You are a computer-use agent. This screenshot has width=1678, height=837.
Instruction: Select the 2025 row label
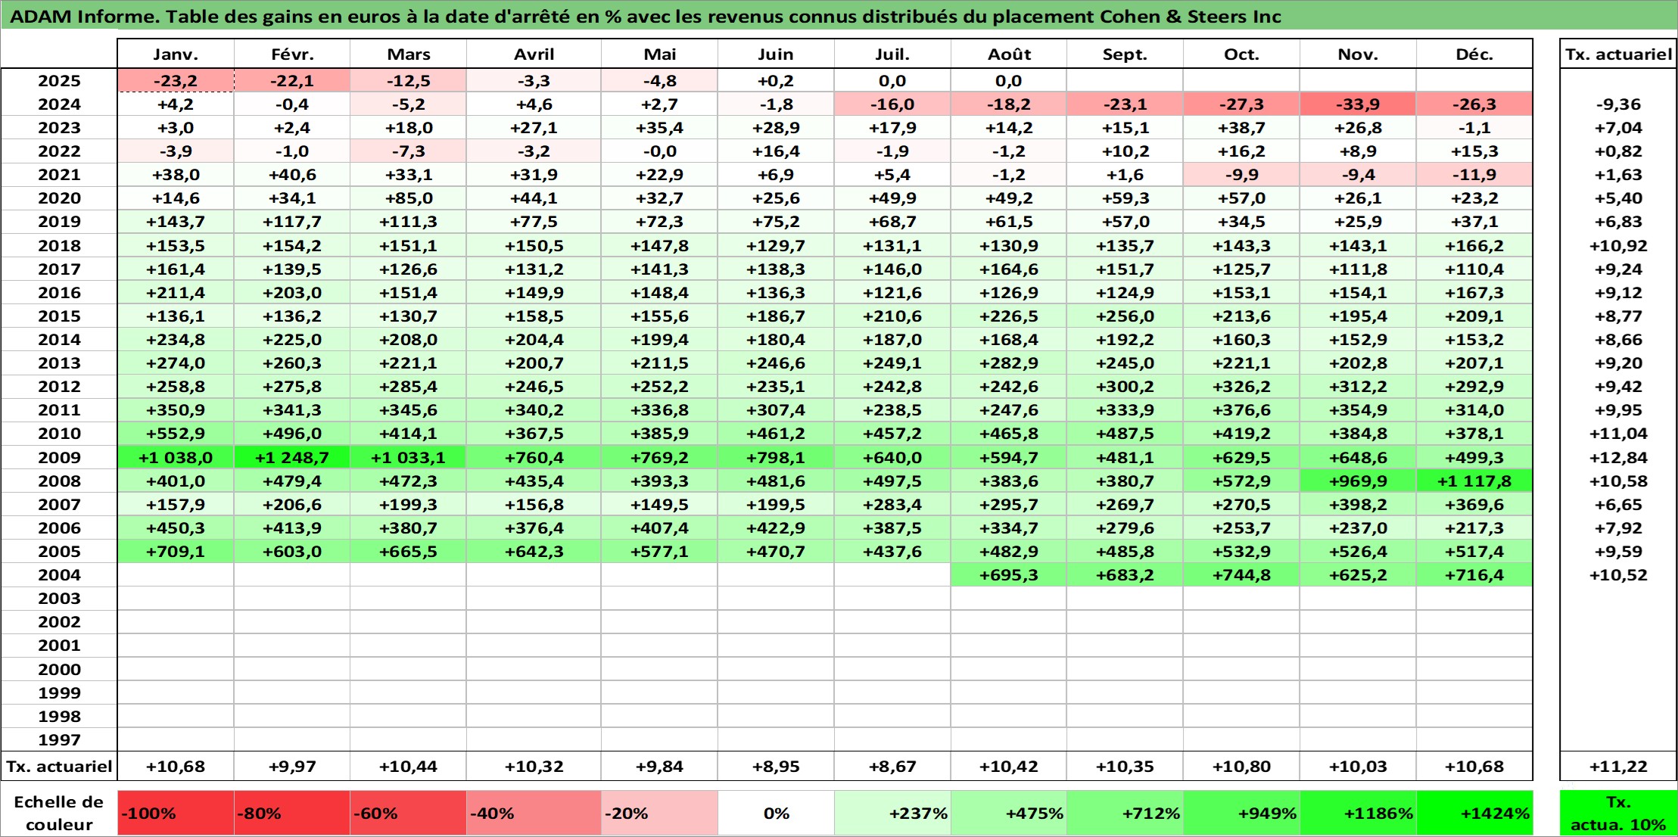tap(59, 81)
